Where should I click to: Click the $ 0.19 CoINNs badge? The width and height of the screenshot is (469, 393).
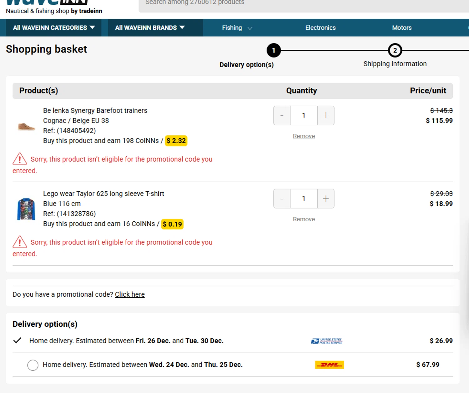tap(172, 224)
